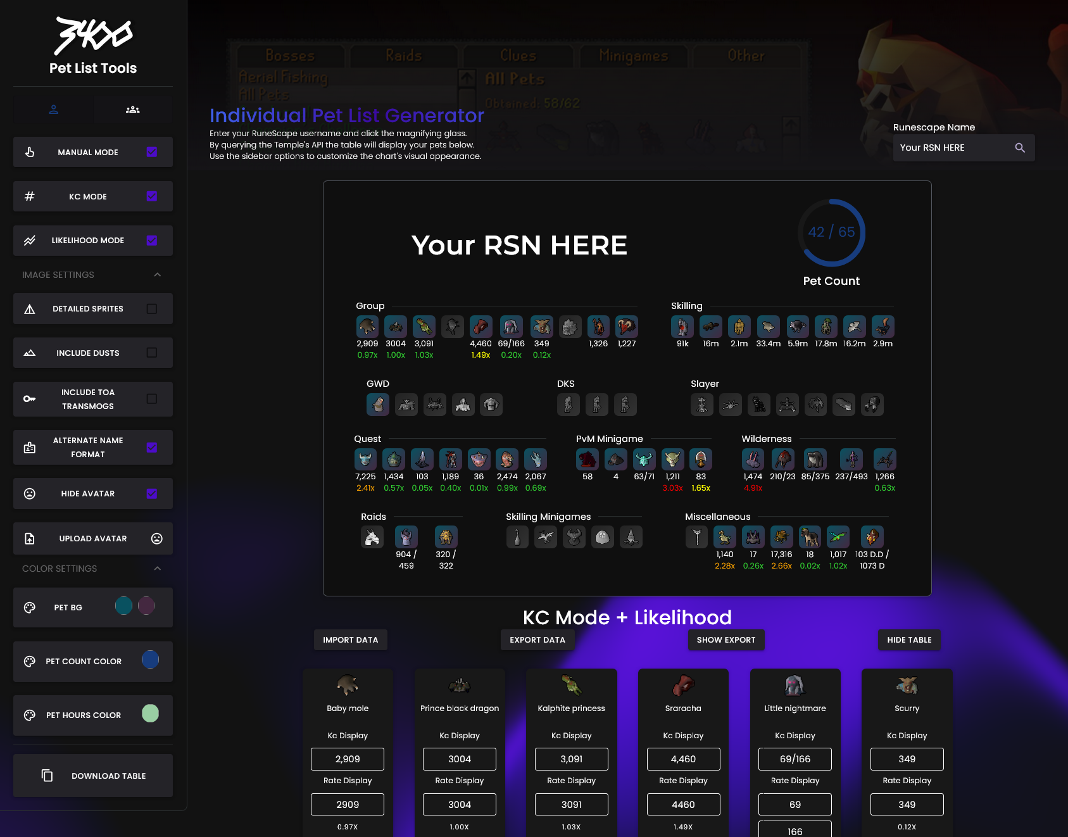Click the Miscellaneous pet icon with 17,316
The width and height of the screenshot is (1068, 837).
(x=782, y=538)
